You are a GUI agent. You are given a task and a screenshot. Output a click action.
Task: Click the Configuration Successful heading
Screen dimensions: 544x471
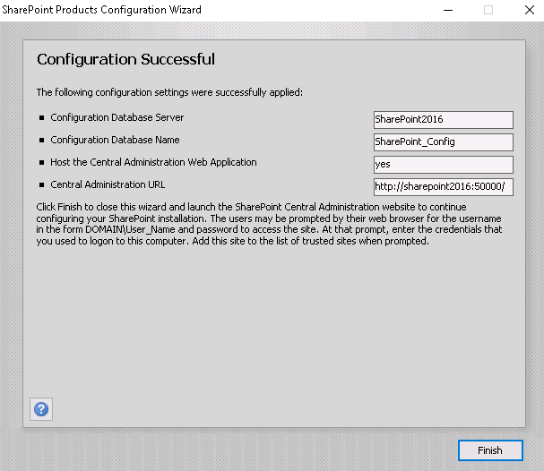pos(126,59)
